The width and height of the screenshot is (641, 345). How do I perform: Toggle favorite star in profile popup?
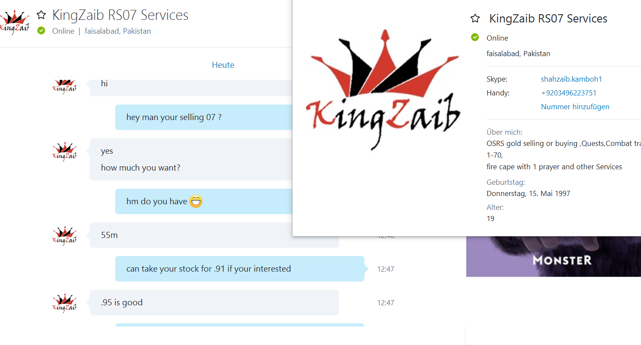coord(475,19)
